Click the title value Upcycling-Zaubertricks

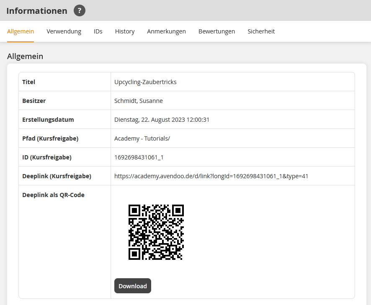(145, 82)
